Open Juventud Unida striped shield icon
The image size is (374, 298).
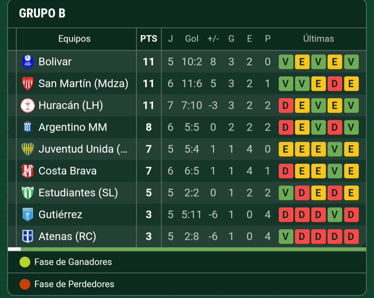tap(27, 149)
